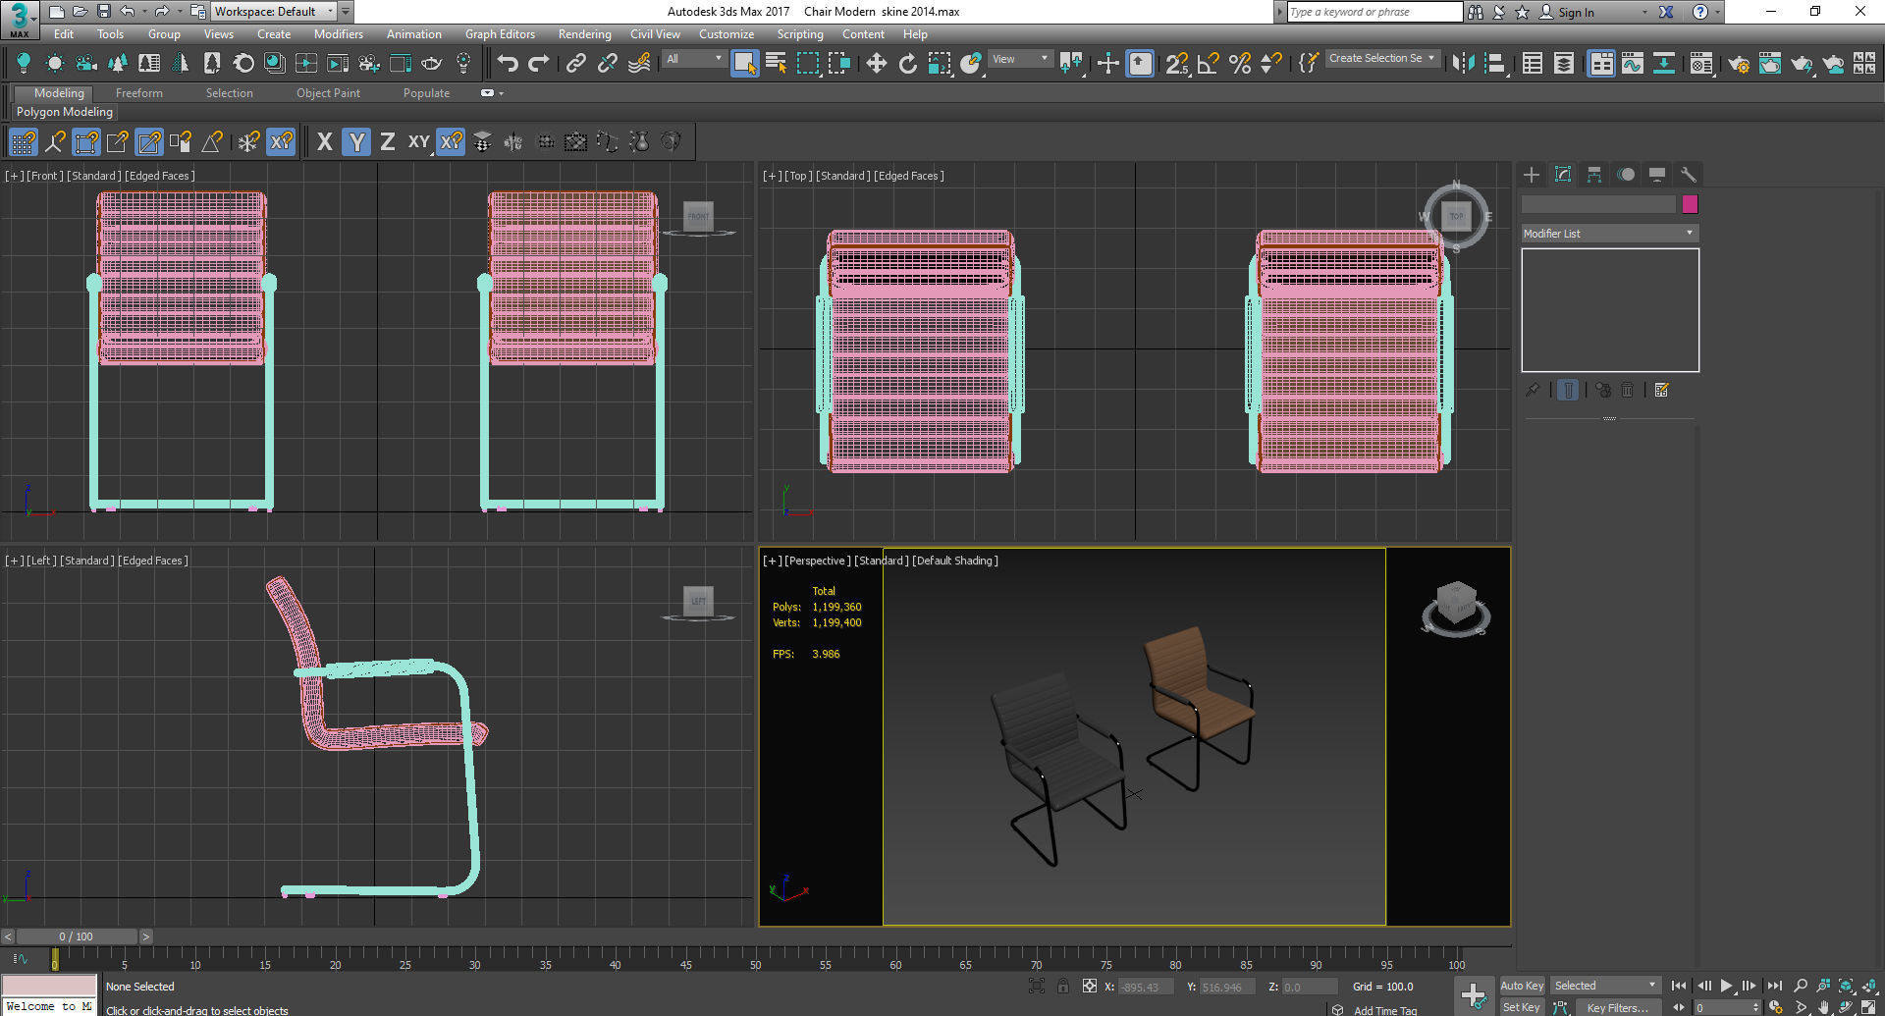
Task: Open the Customize menu
Action: tap(727, 34)
